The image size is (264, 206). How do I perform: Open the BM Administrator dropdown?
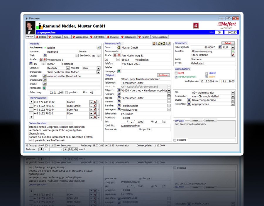(x=233, y=92)
